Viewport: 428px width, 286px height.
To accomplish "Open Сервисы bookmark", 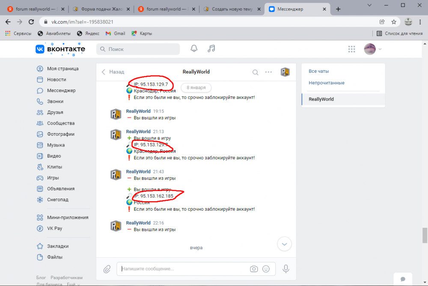I will click(18, 33).
